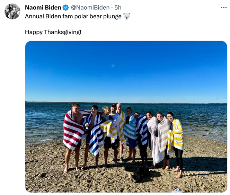Image resolution: width=230 pixels, height=195 pixels.
Task: Click the blue verified checkmark badge
Action: [66, 8]
